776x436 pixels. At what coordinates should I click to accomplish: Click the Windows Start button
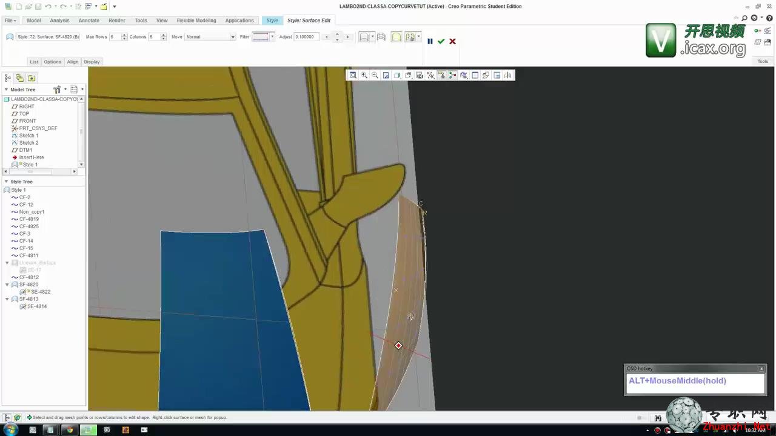pos(11,430)
